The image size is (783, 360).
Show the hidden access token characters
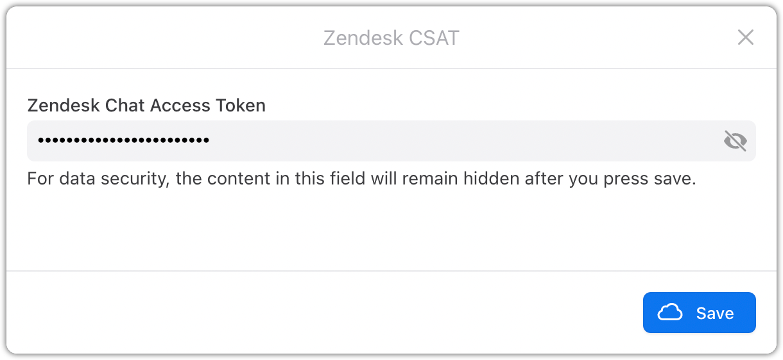pyautogui.click(x=735, y=140)
